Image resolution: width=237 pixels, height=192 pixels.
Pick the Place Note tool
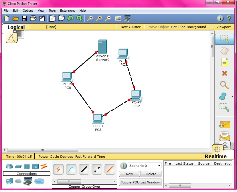(x=224, y=62)
